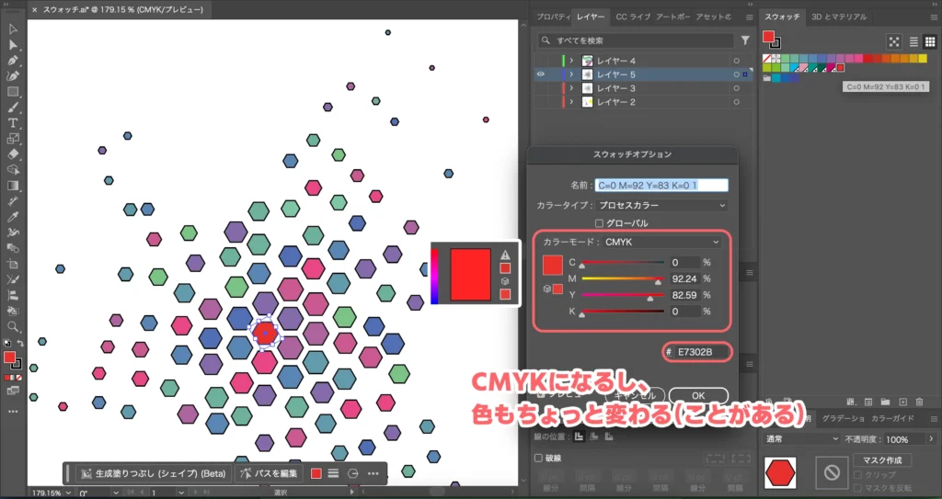Enable the グローバル checkbox
The width and height of the screenshot is (942, 499).
coord(600,222)
